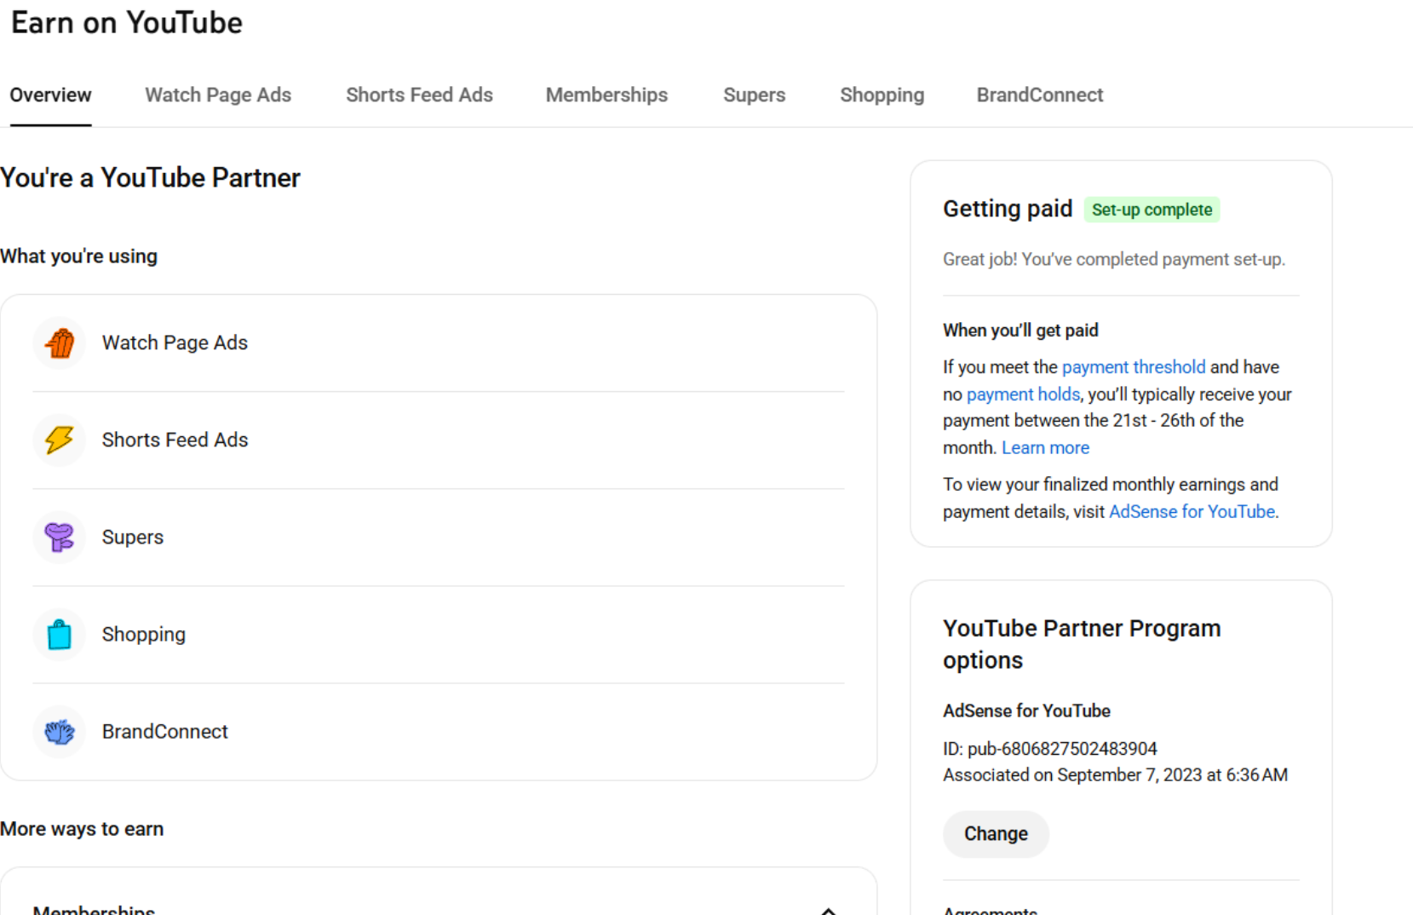Select the Overview tab

[x=50, y=95]
